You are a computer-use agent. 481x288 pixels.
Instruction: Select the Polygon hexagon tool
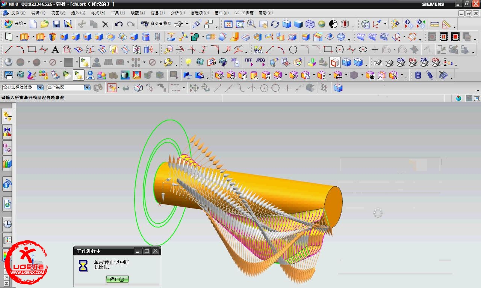tap(340, 49)
